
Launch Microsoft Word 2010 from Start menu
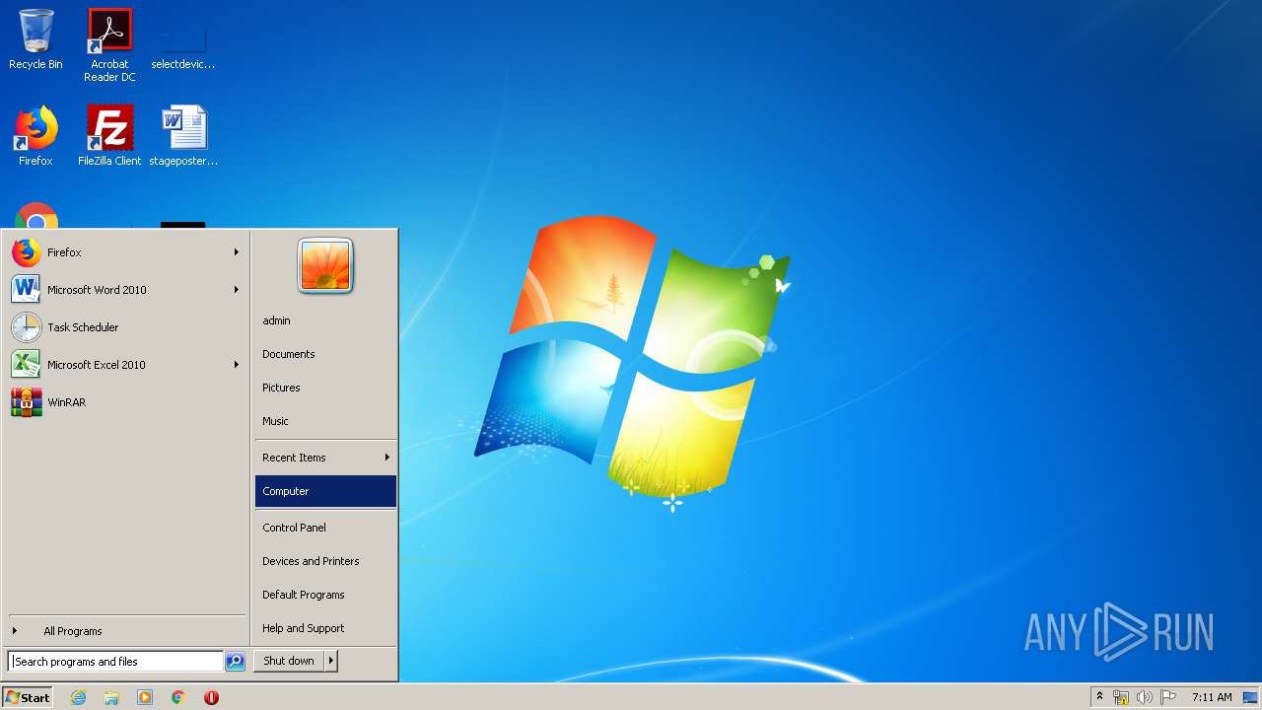click(x=126, y=290)
